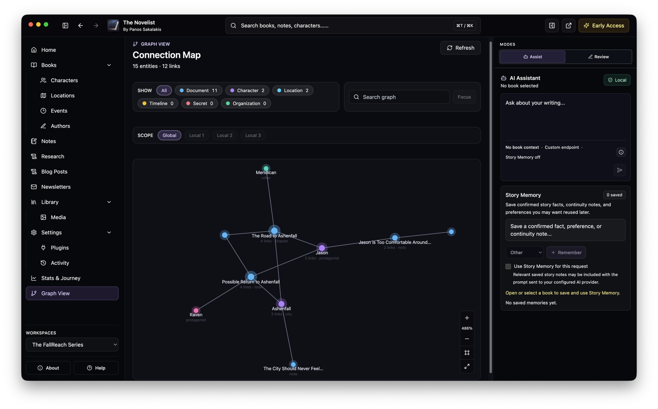Click the Refresh button

pos(461,48)
